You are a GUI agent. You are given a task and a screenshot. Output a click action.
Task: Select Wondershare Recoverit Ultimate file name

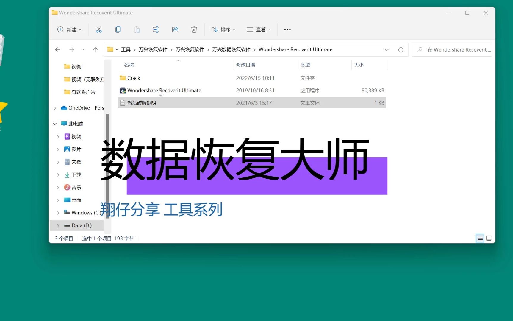(164, 90)
